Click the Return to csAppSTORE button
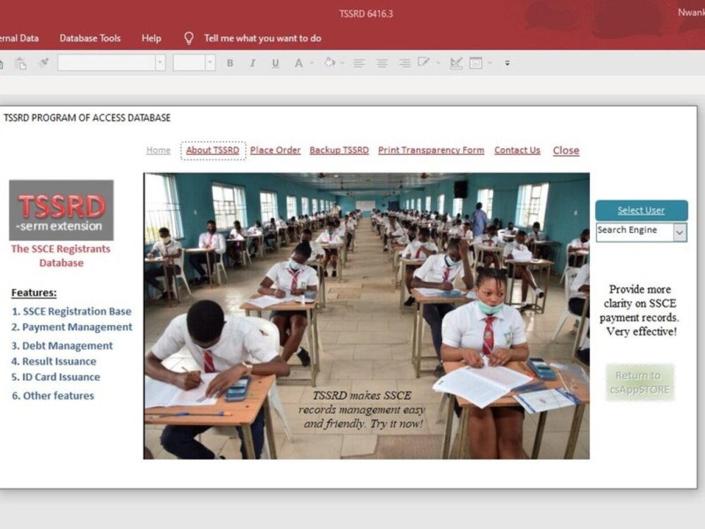 pyautogui.click(x=640, y=382)
